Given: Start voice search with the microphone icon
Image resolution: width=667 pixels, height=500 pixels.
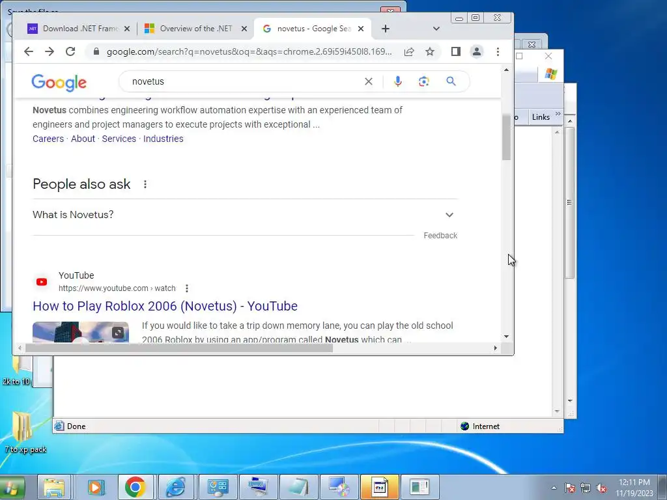Looking at the screenshot, I should point(398,81).
